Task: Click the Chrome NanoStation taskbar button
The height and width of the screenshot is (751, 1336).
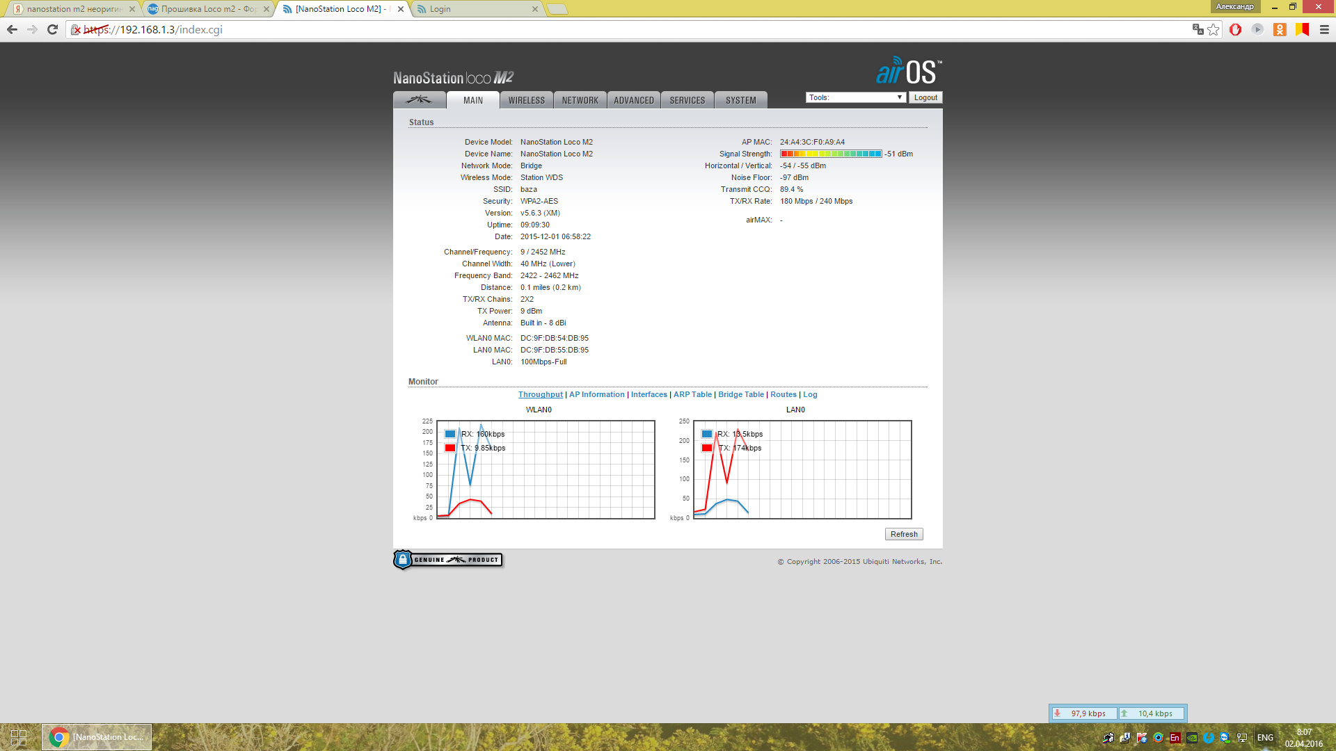Action: coord(97,737)
